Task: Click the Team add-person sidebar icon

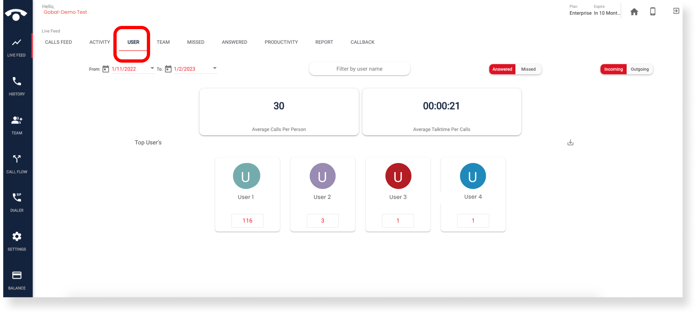Action: coord(17,120)
